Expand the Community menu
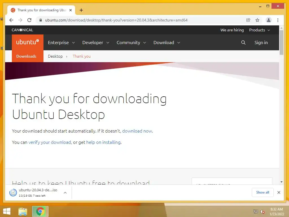289x217 pixels. tap(131, 43)
